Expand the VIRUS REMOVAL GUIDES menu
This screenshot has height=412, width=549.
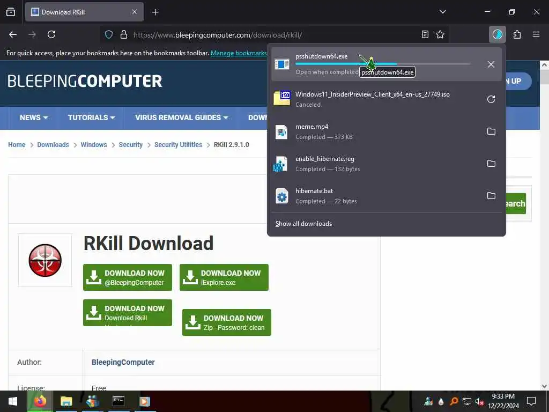point(181,117)
